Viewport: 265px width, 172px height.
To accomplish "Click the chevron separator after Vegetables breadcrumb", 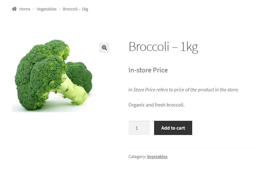I will coord(60,9).
